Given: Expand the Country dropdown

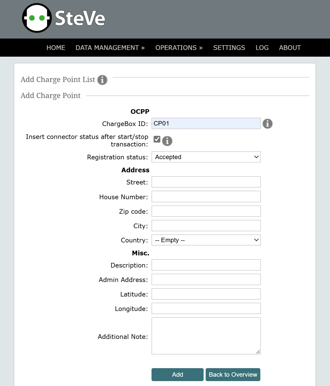Looking at the screenshot, I should [x=206, y=240].
